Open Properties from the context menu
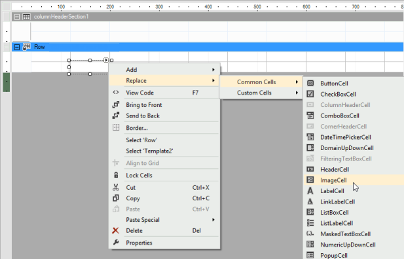The height and width of the screenshot is (259, 404). pyautogui.click(x=165, y=243)
